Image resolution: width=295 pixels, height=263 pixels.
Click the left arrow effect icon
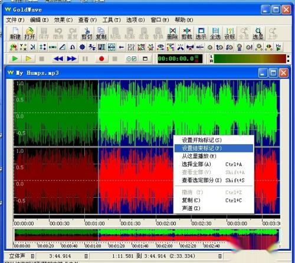(122, 47)
